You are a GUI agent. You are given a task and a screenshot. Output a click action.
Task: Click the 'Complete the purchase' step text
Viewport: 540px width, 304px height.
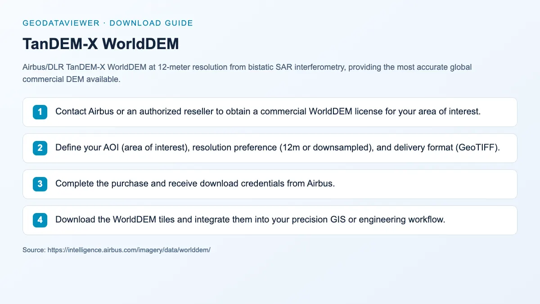(x=195, y=184)
